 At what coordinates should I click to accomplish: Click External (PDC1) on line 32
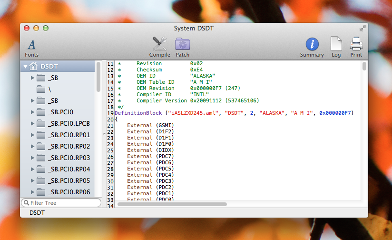[x=150, y=193]
